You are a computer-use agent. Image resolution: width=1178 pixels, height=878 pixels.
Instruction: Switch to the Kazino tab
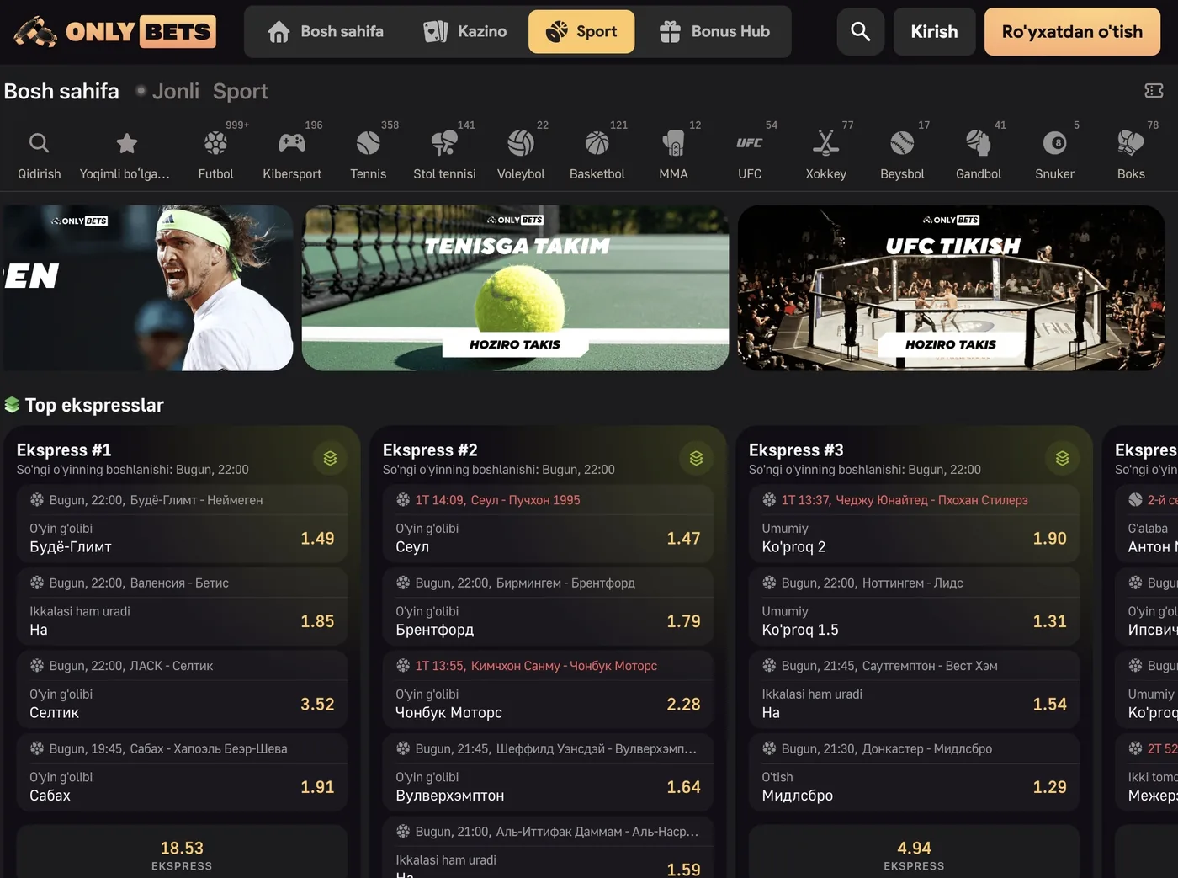[464, 32]
